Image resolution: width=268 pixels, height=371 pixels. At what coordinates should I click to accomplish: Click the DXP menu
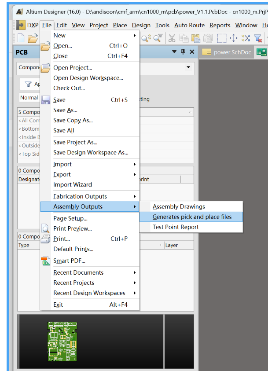coord(33,25)
